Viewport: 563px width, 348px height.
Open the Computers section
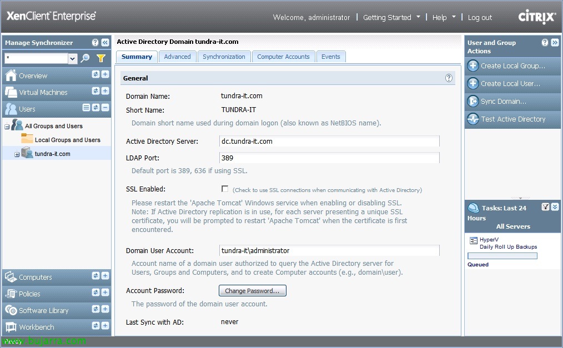35,278
